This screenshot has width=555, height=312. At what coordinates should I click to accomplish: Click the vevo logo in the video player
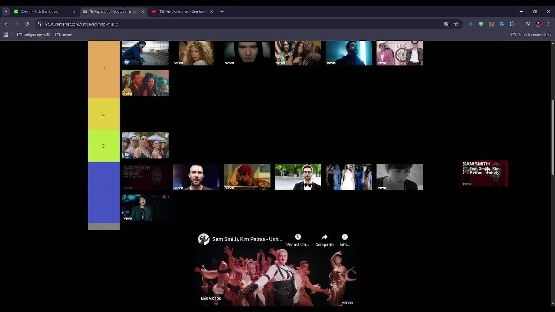pos(347,303)
